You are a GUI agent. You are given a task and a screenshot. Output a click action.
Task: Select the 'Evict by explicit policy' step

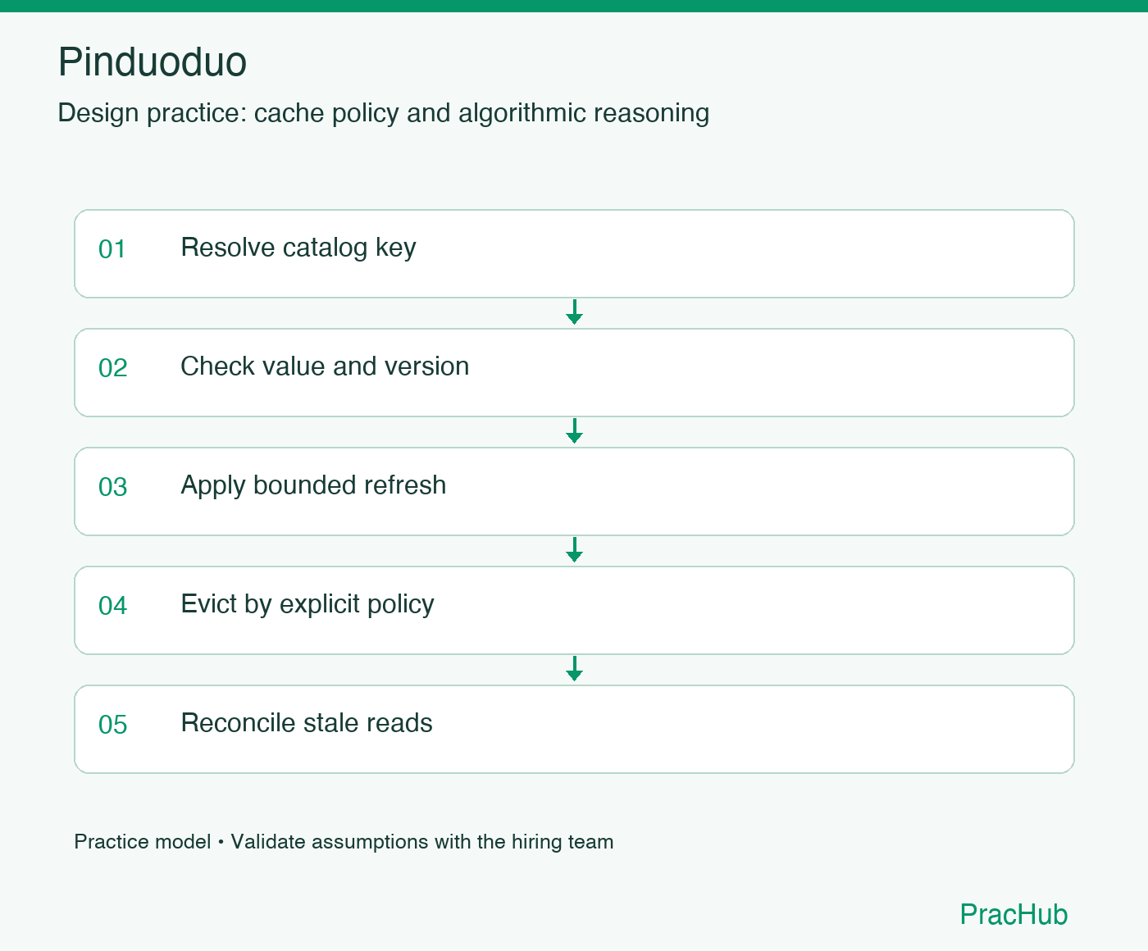pos(574,610)
